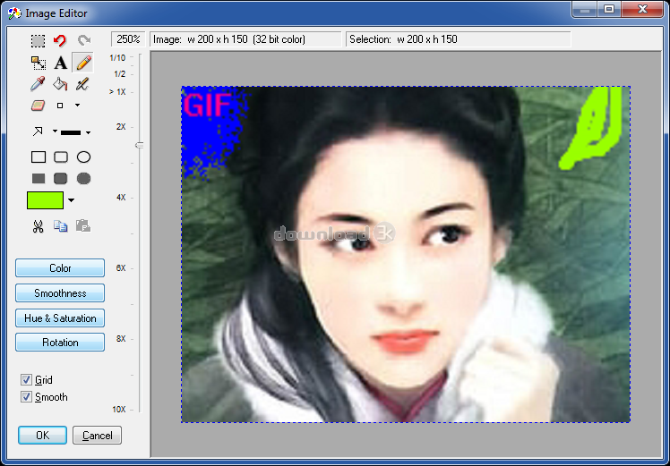The height and width of the screenshot is (466, 670).
Task: Click the Rotation button
Action: click(x=60, y=343)
